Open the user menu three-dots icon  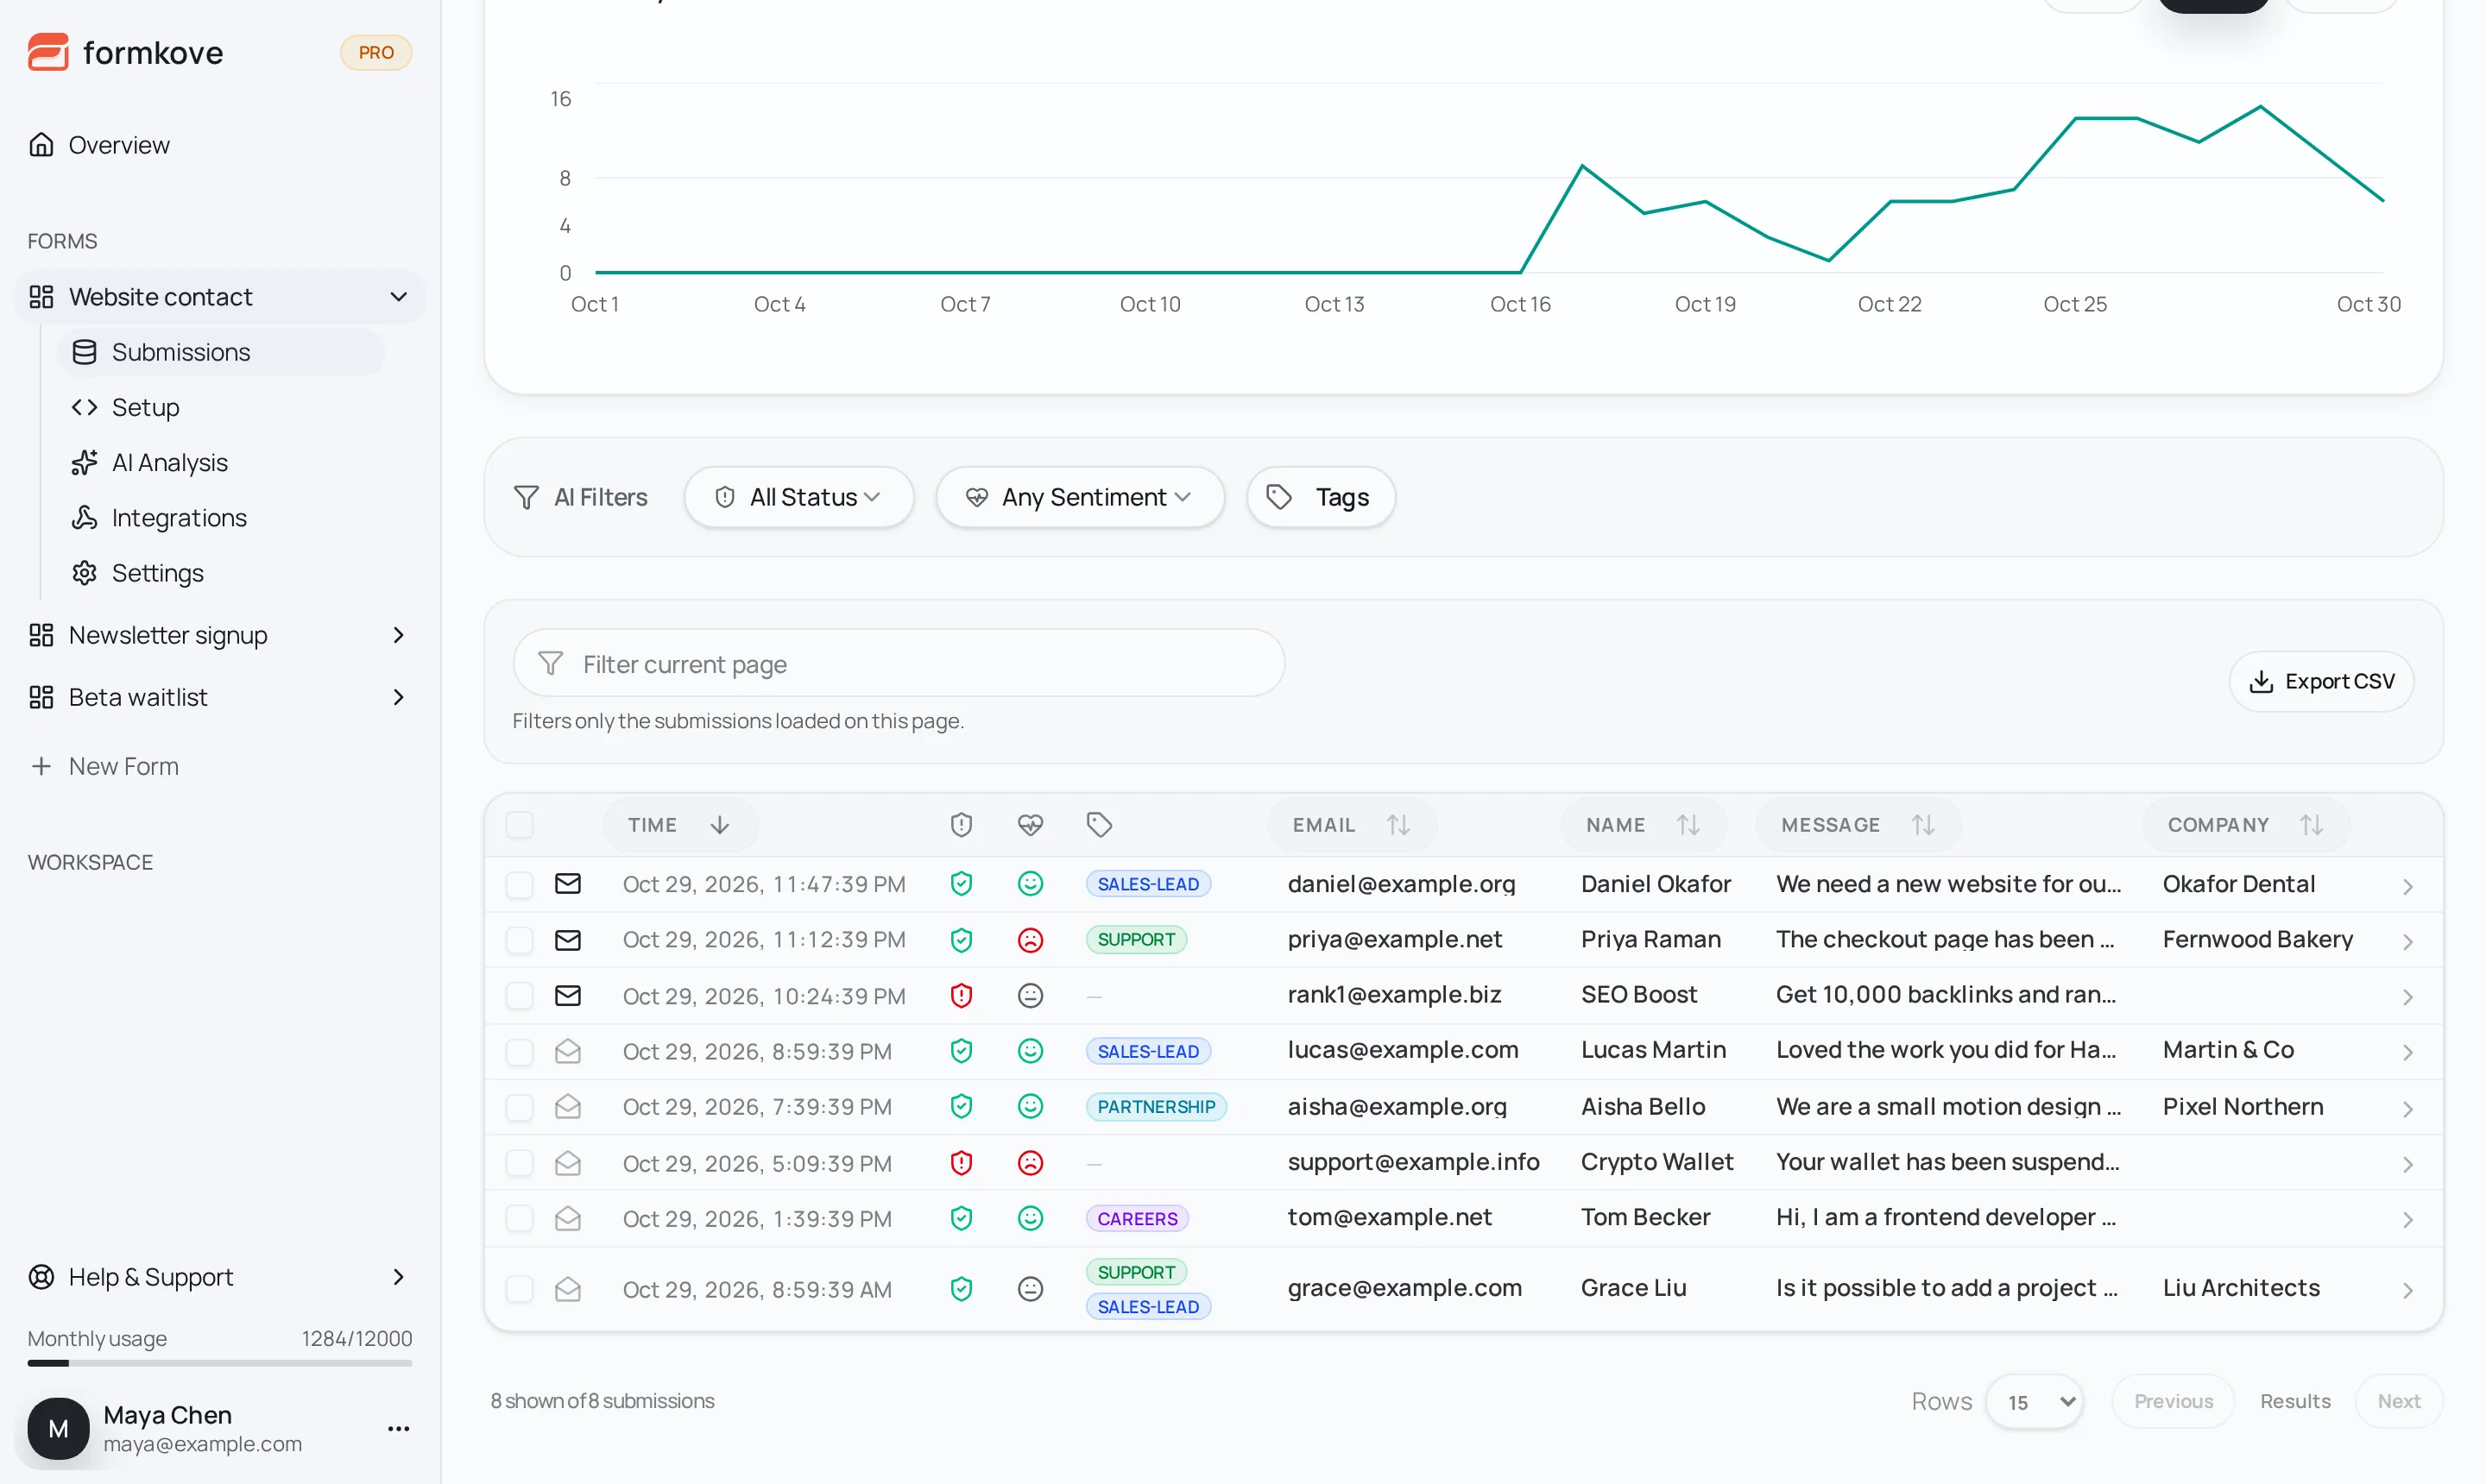pyautogui.click(x=398, y=1428)
